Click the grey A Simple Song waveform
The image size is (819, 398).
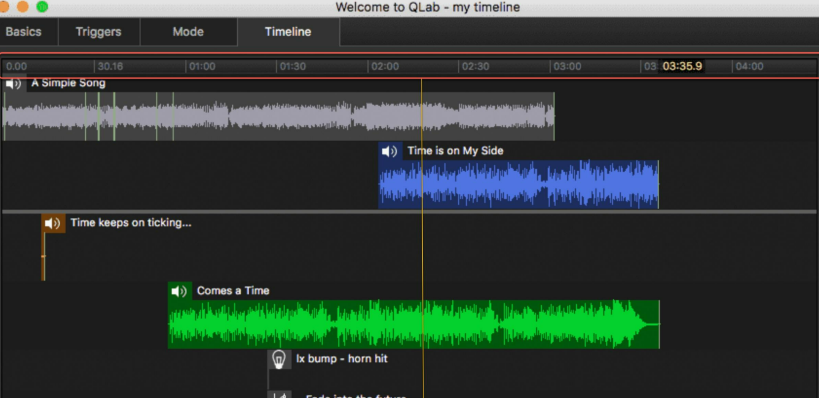pos(279,116)
